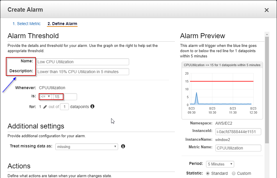Go to the Select Metric step
The image size is (277, 178).
[27, 24]
